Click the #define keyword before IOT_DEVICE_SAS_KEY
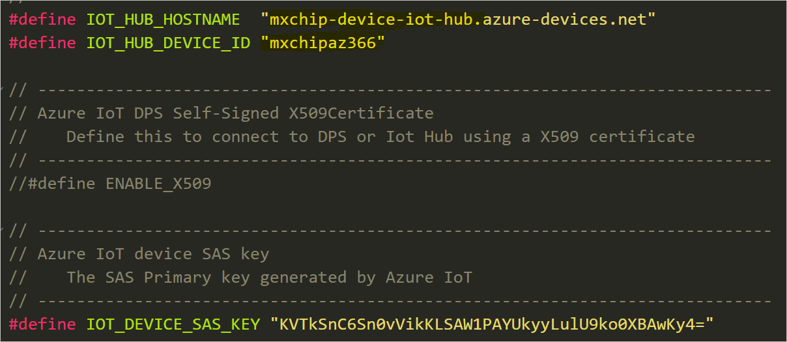The width and height of the screenshot is (787, 342). 42,324
